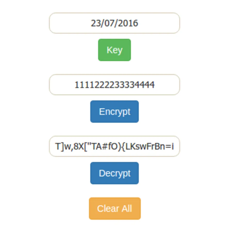Click the blue Encrypt button
This screenshot has height=232, width=232.
[x=114, y=111]
